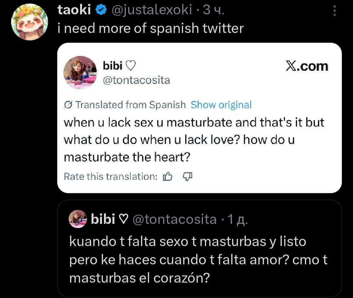Click @tontacosita handle inside the white screenshot
This screenshot has height=298, width=353.
click(136, 80)
